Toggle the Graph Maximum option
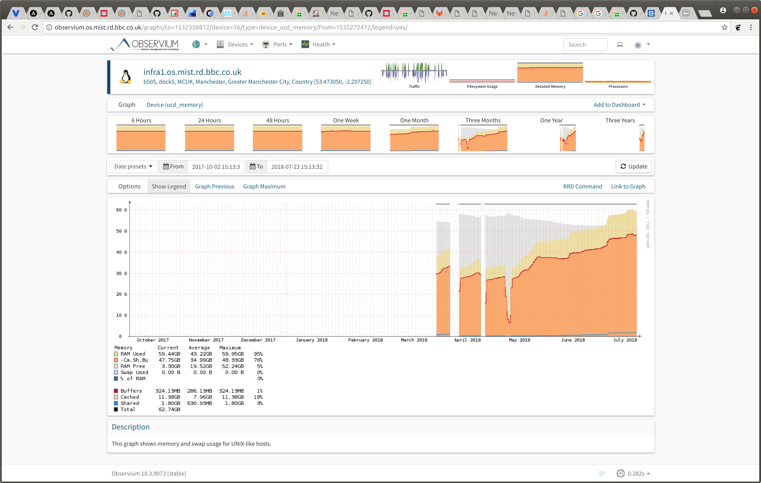This screenshot has height=483, width=761. click(x=264, y=186)
